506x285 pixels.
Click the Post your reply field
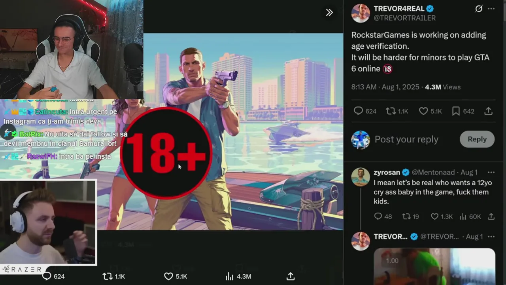click(406, 139)
